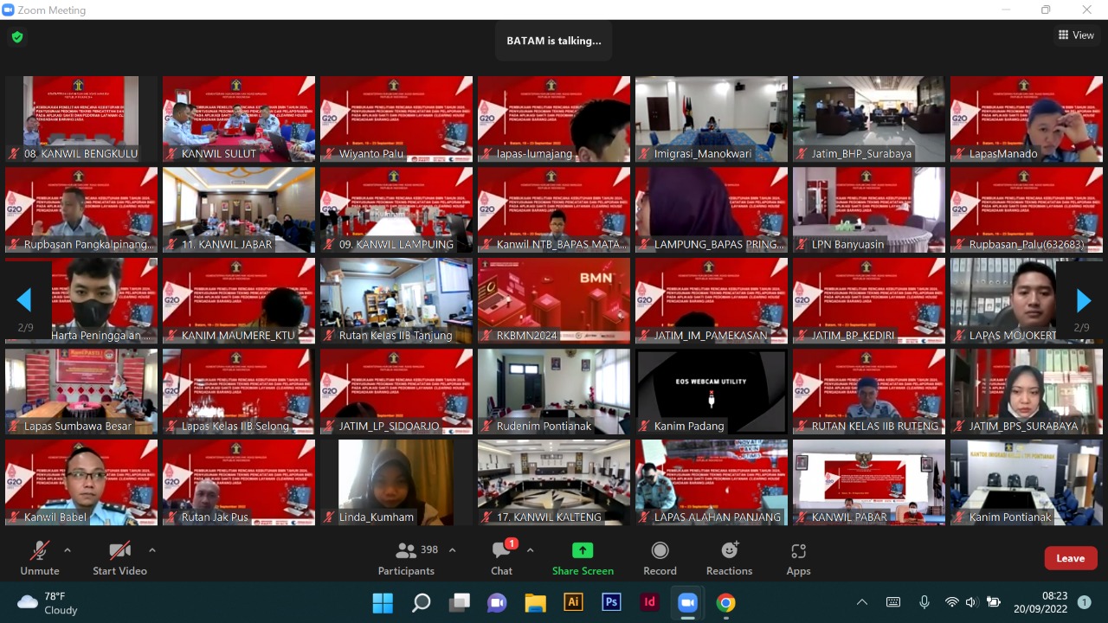Screen dimensions: 1108x623
Task: Select the Kanim Pontianak video tile
Action: coord(1027,482)
